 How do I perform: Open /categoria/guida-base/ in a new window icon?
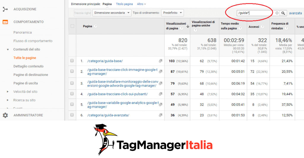click(161, 61)
